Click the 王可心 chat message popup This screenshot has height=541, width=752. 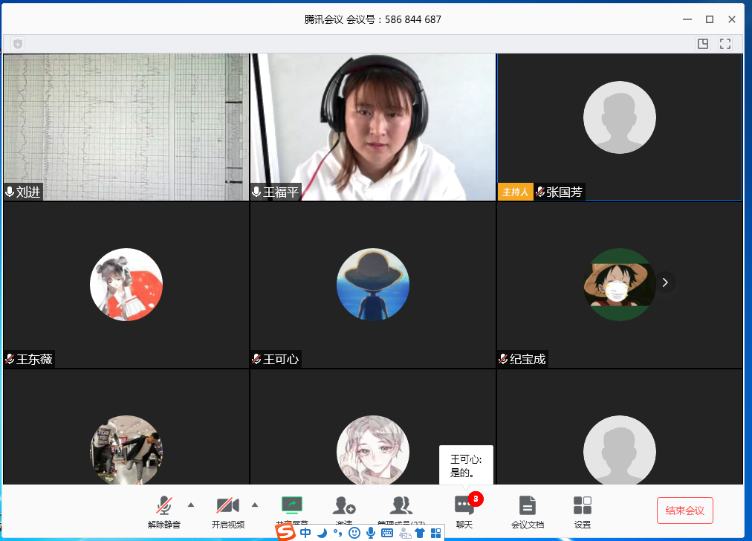pos(466,465)
